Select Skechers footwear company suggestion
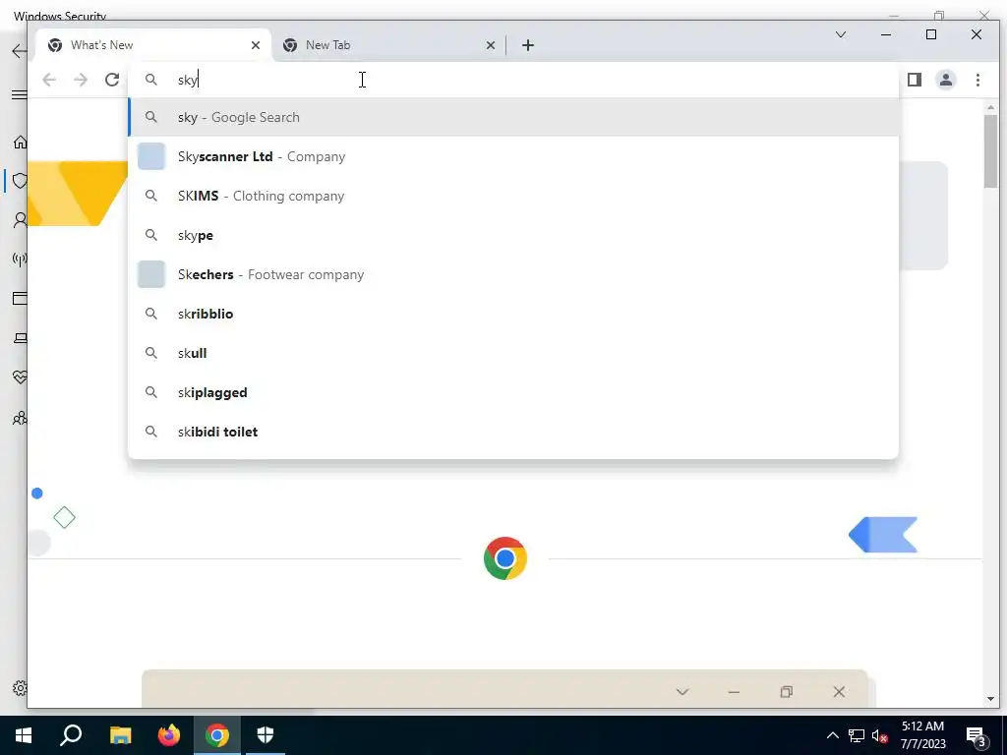Image resolution: width=1007 pixels, height=755 pixels. click(x=513, y=274)
